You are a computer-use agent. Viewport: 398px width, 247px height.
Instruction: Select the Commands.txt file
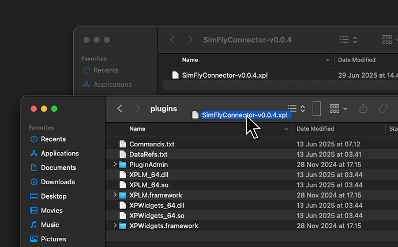(151, 144)
